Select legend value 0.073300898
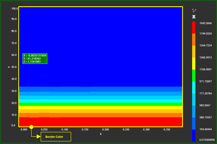 click(x=207, y=140)
